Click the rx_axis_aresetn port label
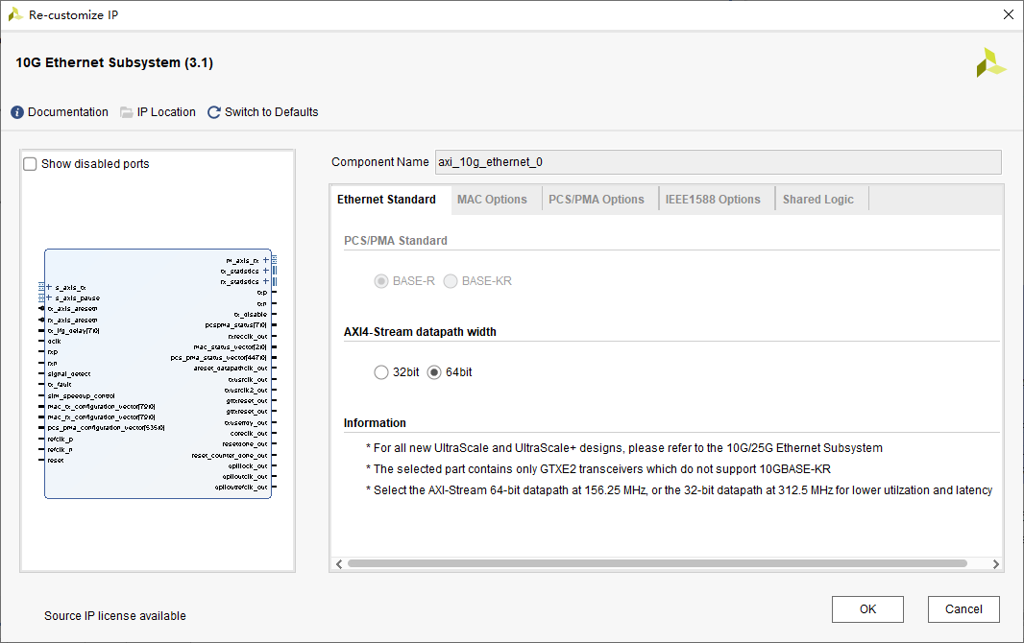Viewport: 1024px width, 643px height. [x=72, y=321]
